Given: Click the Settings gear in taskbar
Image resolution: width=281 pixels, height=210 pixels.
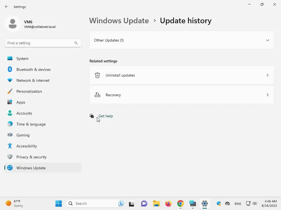Looking at the screenshot, I should 205,203.
